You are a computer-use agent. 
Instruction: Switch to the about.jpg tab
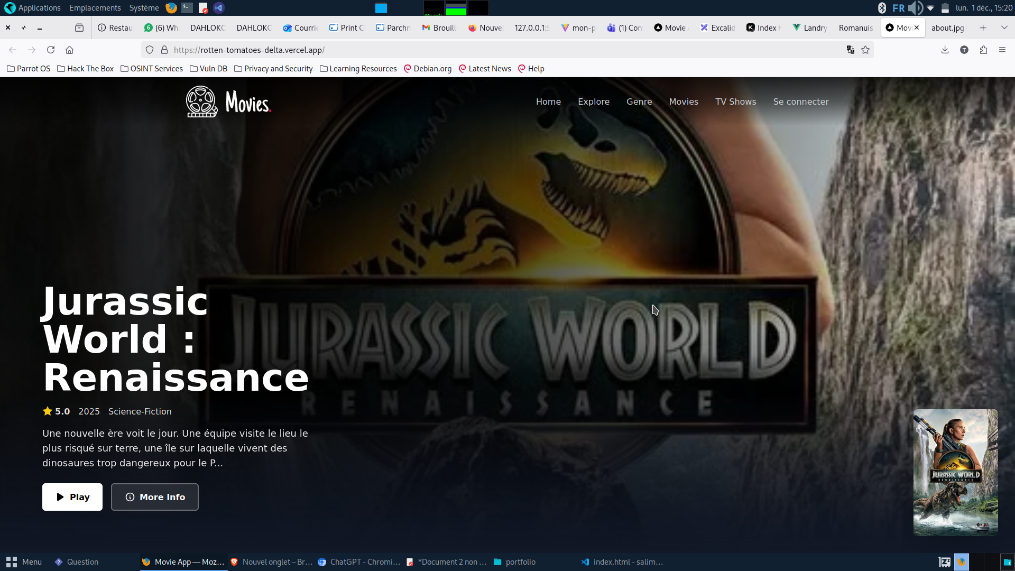tap(947, 28)
